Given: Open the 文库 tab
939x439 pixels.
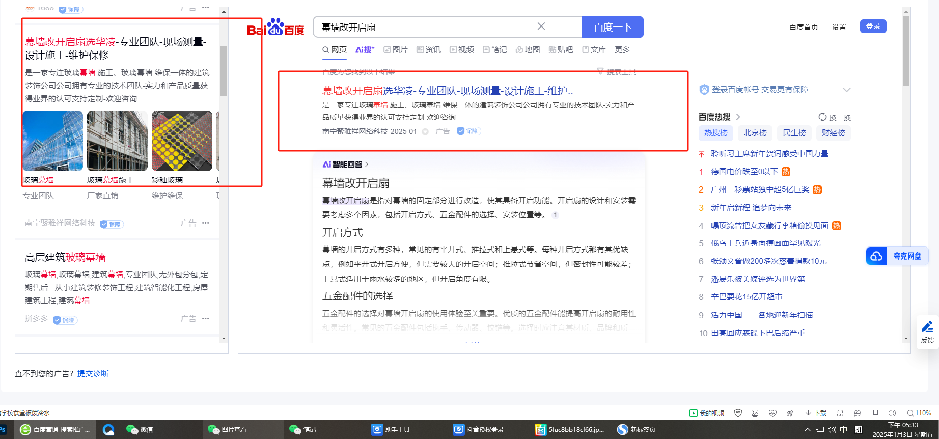Looking at the screenshot, I should [x=594, y=49].
